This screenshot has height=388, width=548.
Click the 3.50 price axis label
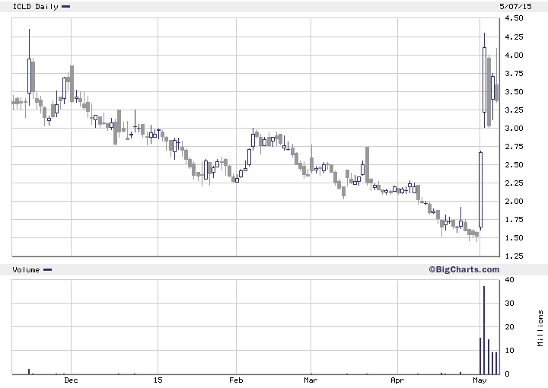pos(514,91)
